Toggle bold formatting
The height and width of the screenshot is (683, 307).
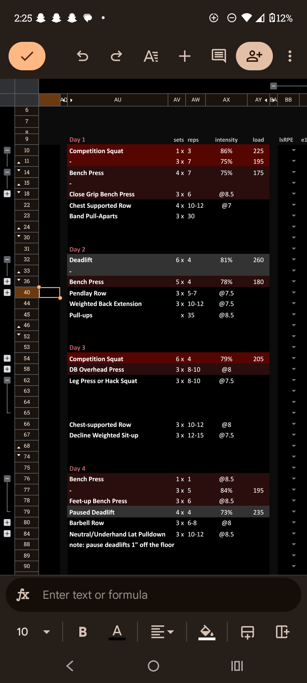tap(83, 632)
